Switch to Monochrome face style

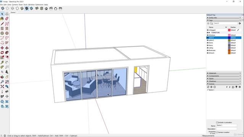(31, 8)
